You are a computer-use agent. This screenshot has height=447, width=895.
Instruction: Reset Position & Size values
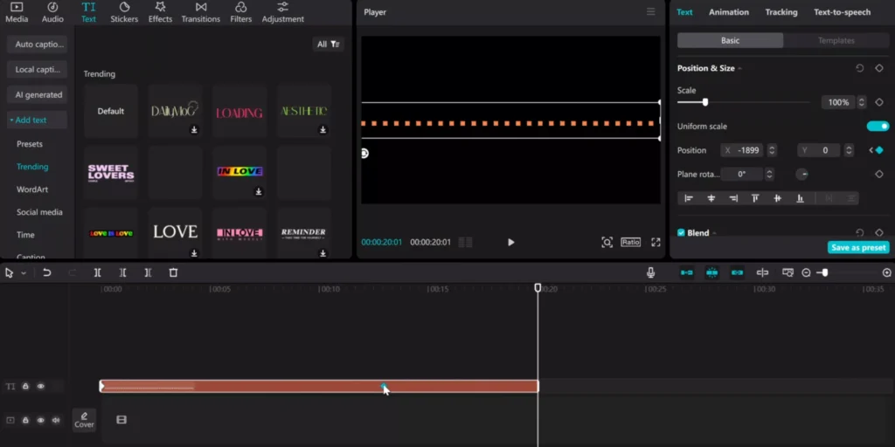click(x=860, y=68)
